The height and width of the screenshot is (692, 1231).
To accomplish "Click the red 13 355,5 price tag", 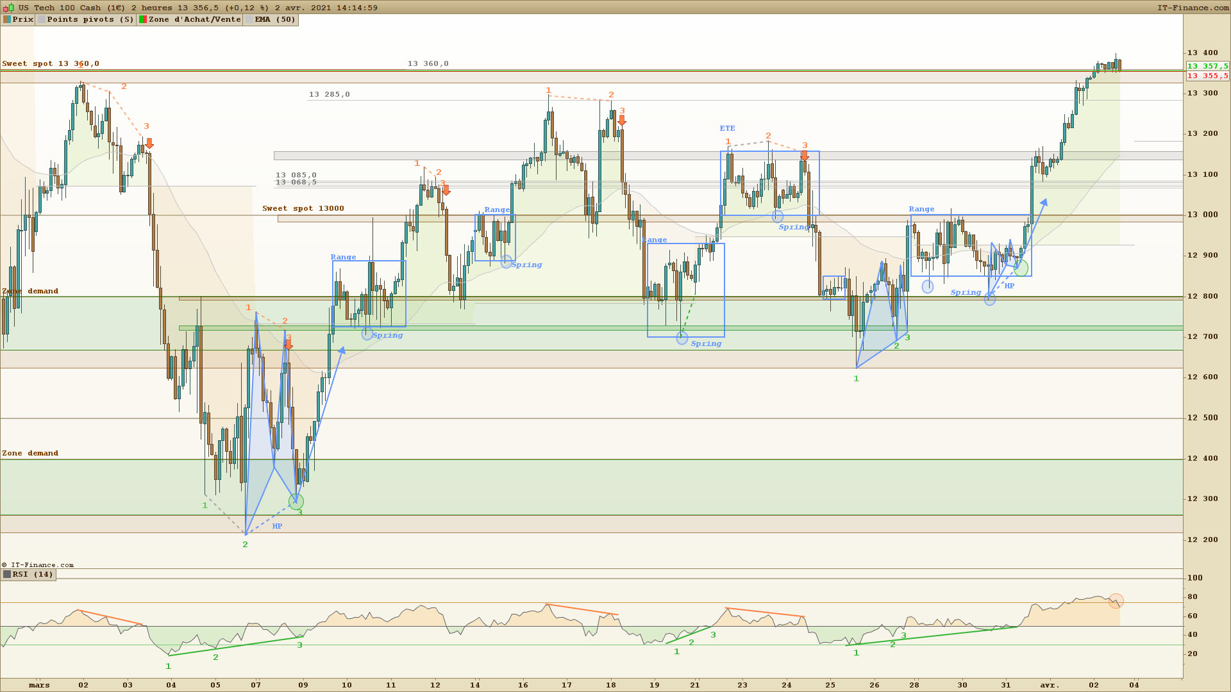I will tap(1207, 76).
